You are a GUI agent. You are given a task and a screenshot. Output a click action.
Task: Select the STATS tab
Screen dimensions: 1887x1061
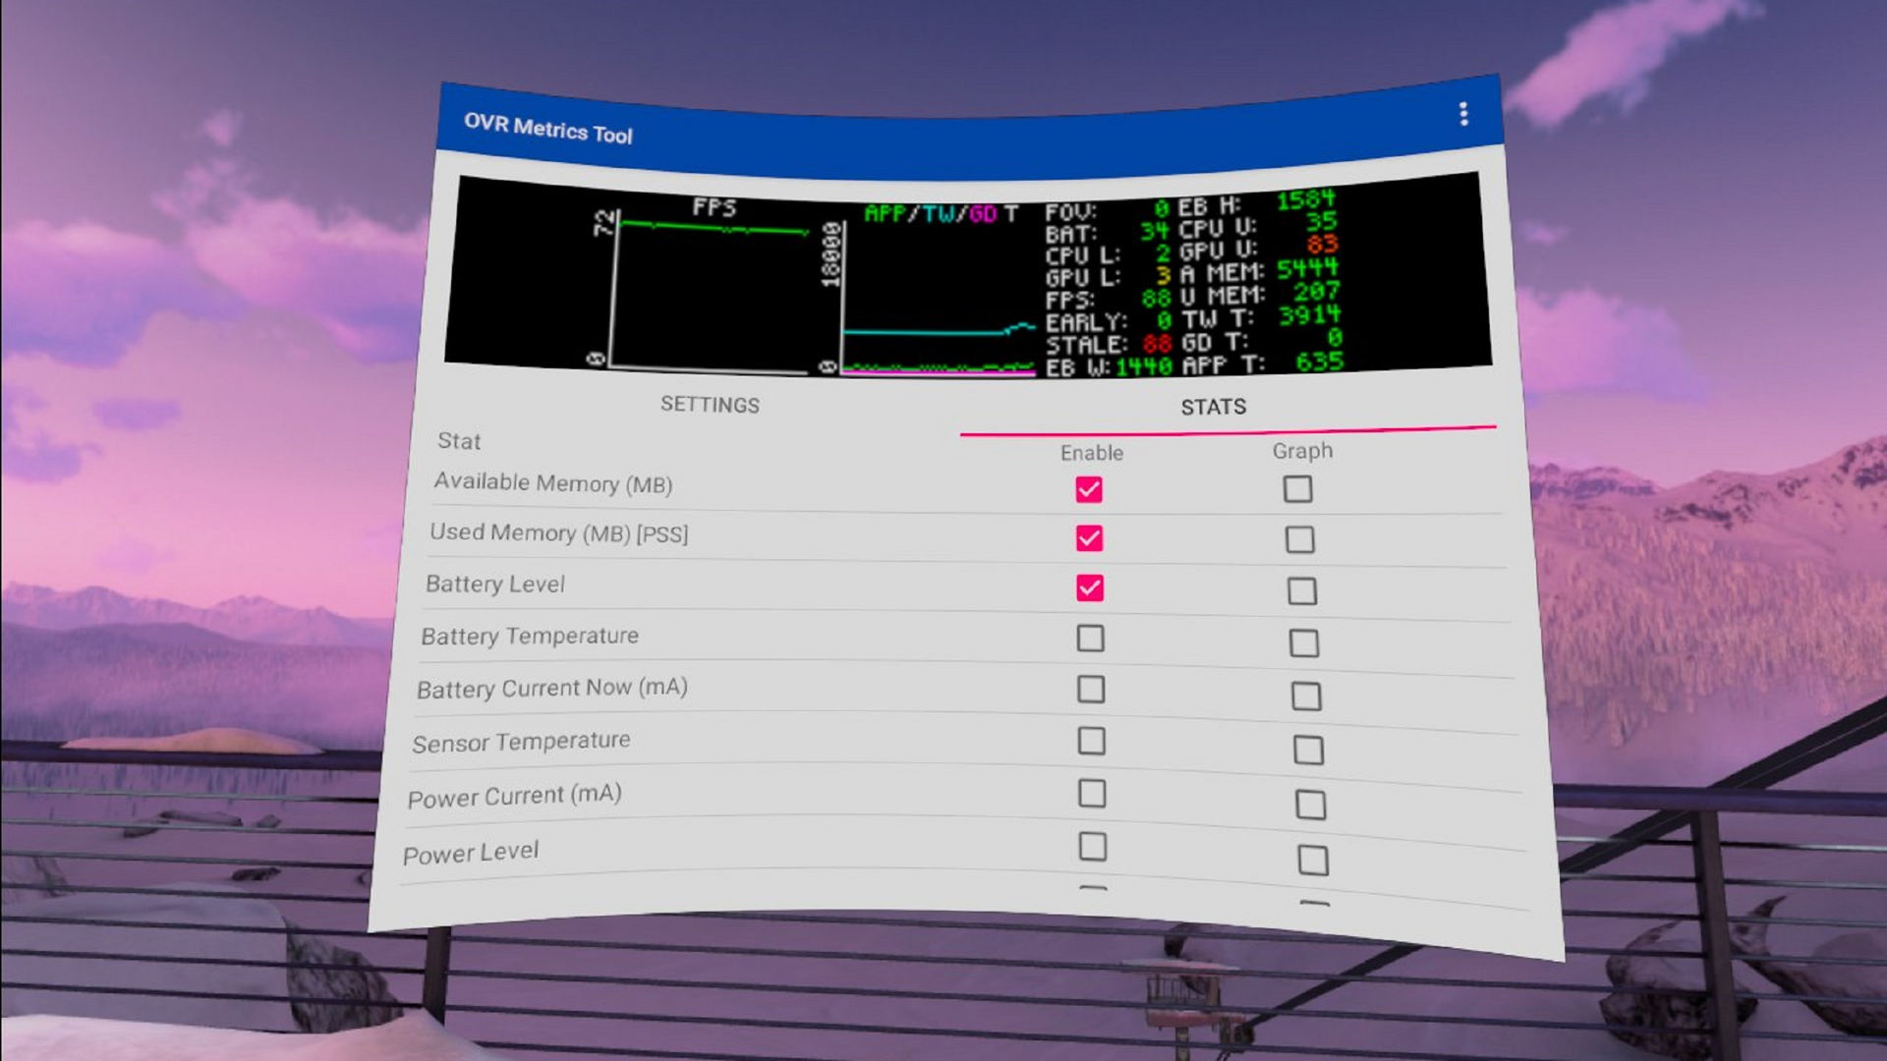1213,407
